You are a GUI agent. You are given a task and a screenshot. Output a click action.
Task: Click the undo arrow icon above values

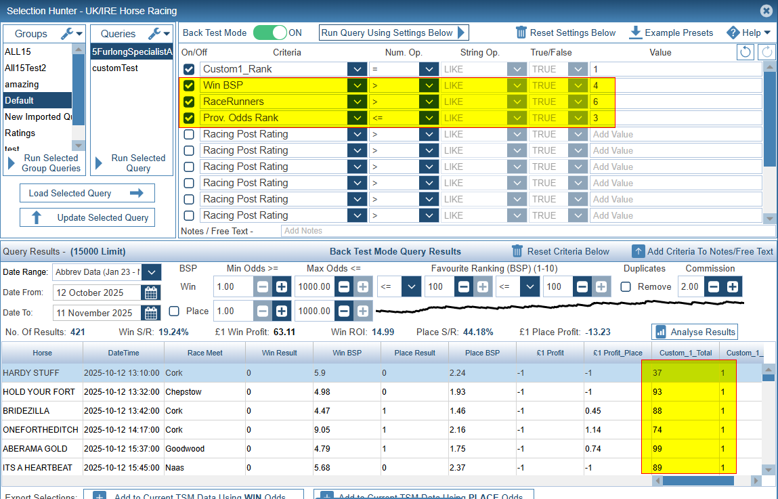coord(745,52)
